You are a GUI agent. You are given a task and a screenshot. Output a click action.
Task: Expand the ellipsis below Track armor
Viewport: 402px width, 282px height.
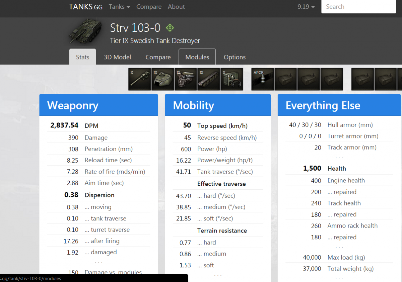[x=339, y=157]
